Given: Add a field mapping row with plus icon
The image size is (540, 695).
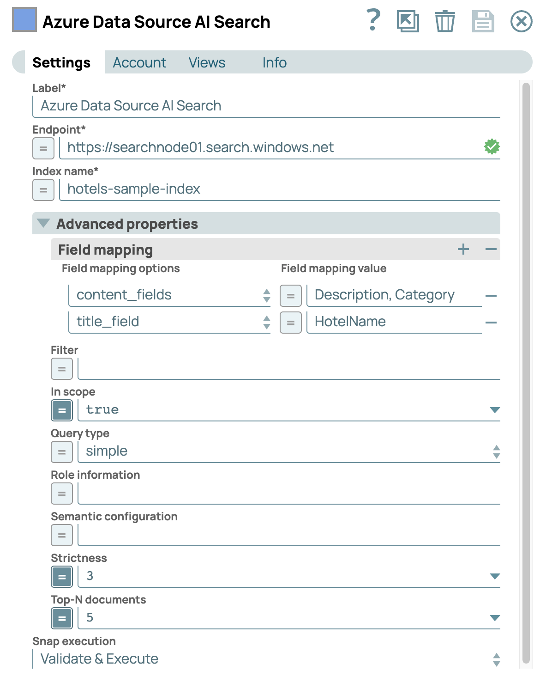Looking at the screenshot, I should tap(463, 250).
